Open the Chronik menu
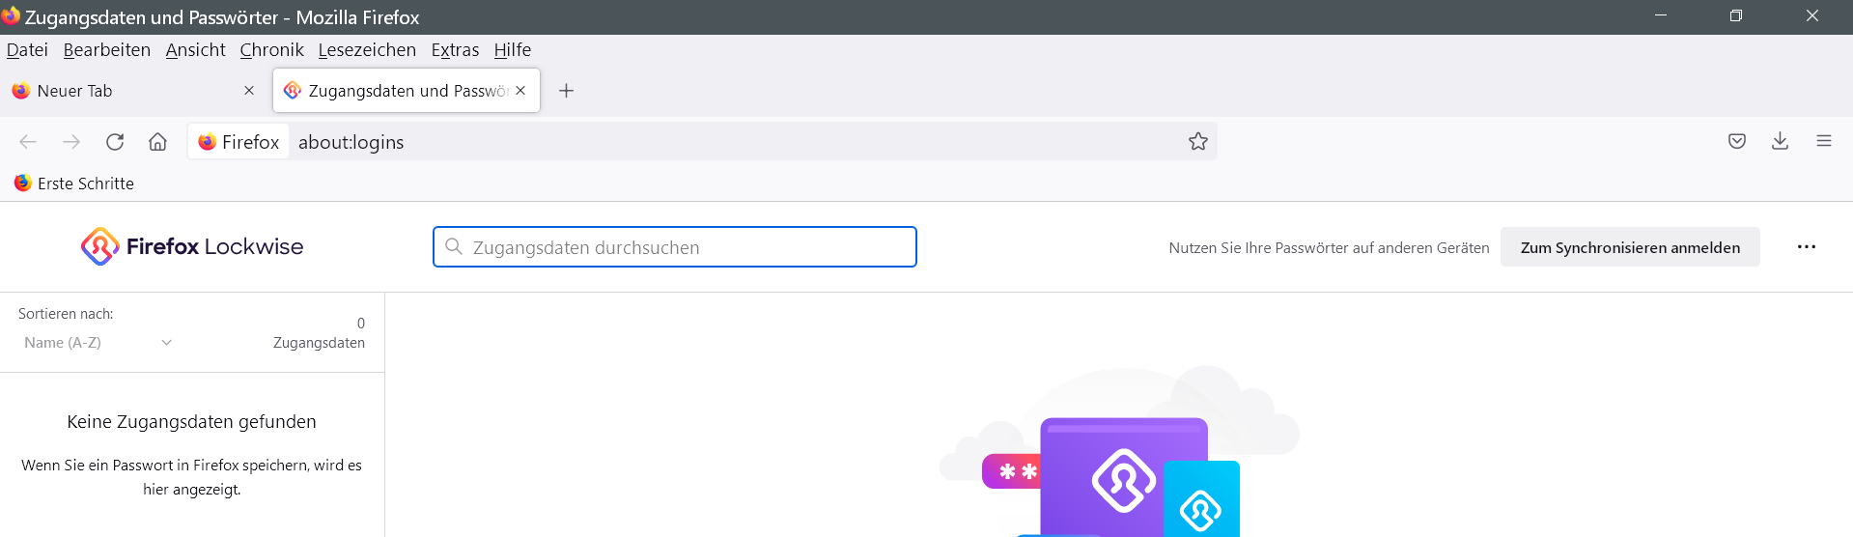This screenshot has width=1853, height=537. (271, 49)
